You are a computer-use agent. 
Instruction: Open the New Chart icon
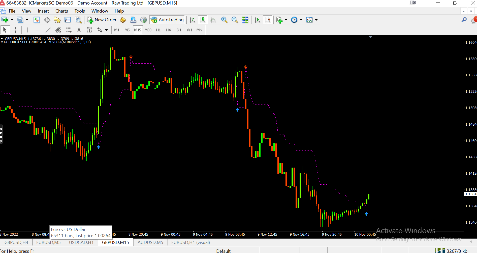point(5,20)
